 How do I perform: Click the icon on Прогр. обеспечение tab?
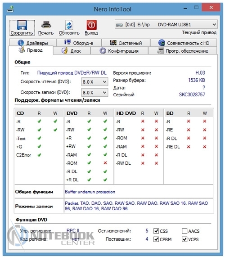161,51
